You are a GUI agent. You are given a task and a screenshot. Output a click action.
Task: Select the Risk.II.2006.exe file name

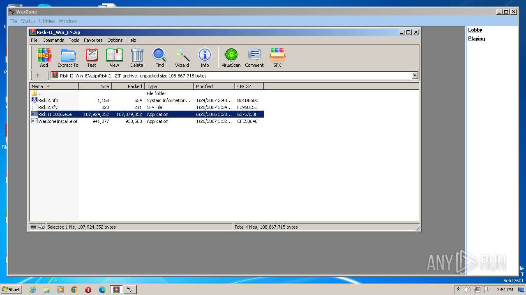pyautogui.click(x=55, y=114)
